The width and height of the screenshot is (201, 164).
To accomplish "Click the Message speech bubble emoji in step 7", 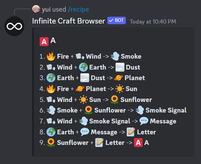I will 144,121.
